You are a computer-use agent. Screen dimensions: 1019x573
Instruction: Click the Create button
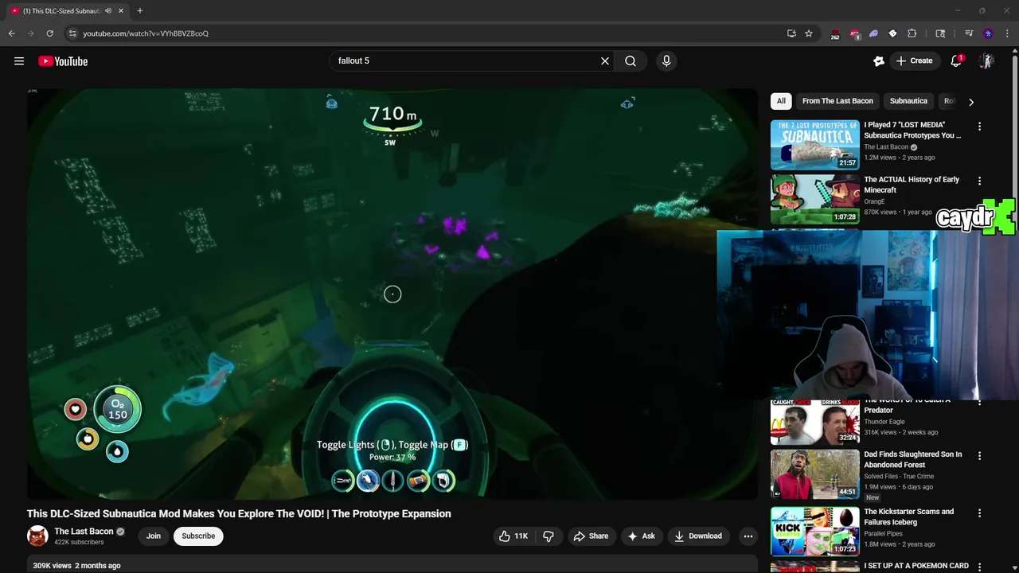pos(914,61)
